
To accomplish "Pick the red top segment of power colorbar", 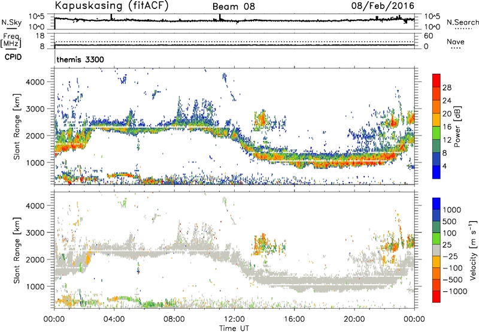I will 436,81.
